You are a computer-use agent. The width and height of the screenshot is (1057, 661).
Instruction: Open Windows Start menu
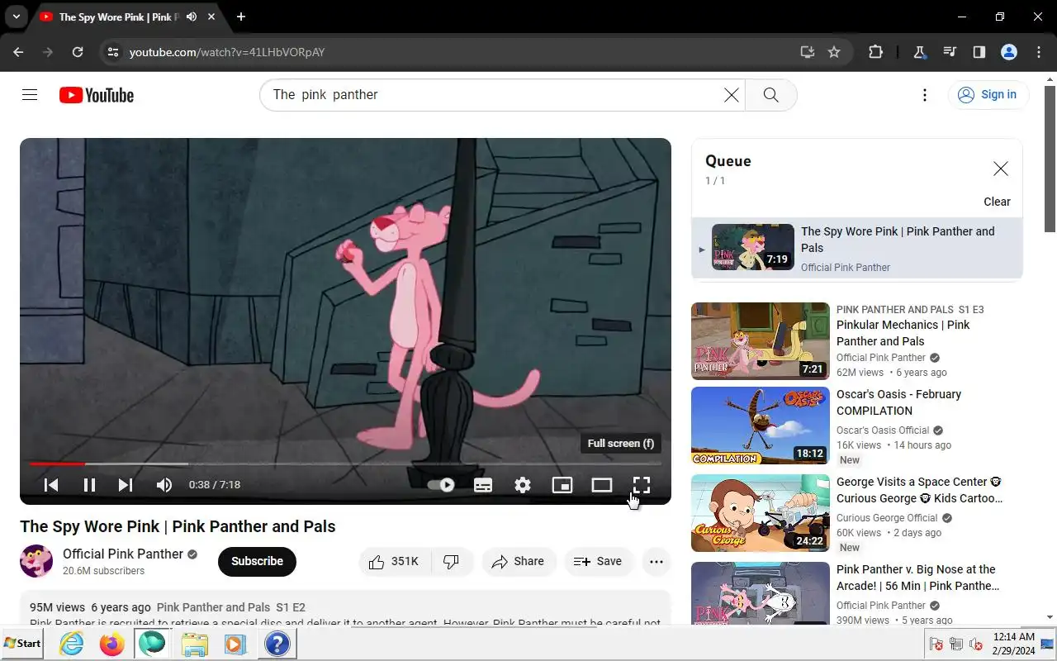click(x=23, y=644)
